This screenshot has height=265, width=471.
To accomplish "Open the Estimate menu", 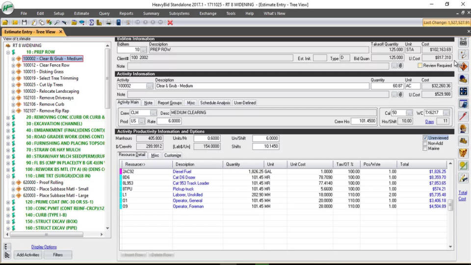I will click(x=81, y=13).
